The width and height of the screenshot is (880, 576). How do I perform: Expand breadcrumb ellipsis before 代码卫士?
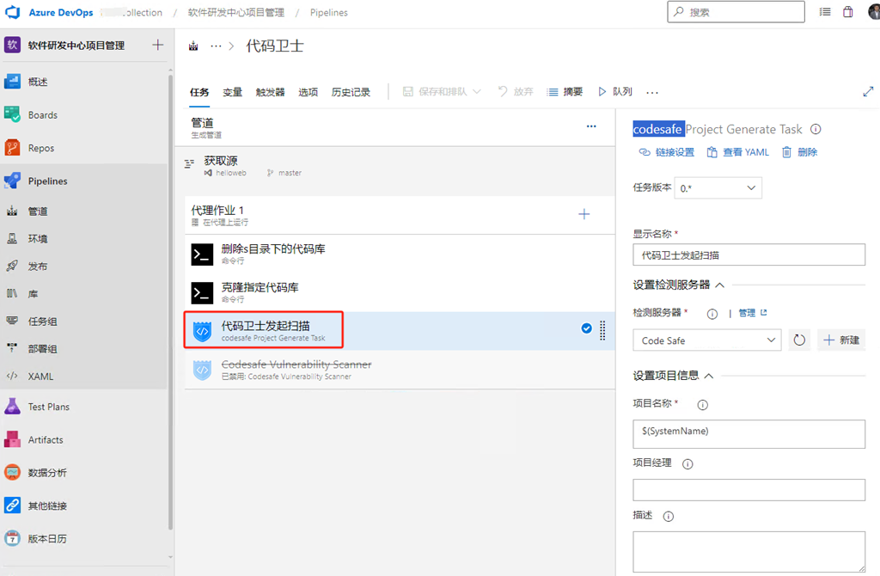click(x=216, y=46)
